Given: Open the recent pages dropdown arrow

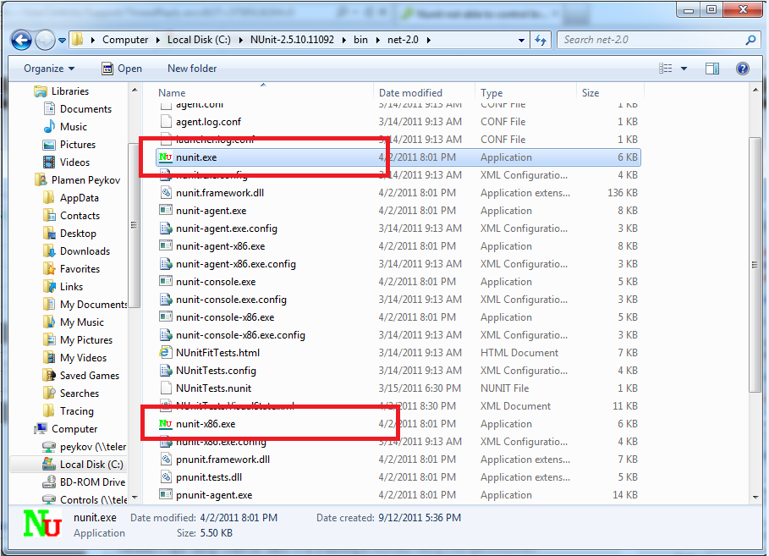Looking at the screenshot, I should (63, 41).
